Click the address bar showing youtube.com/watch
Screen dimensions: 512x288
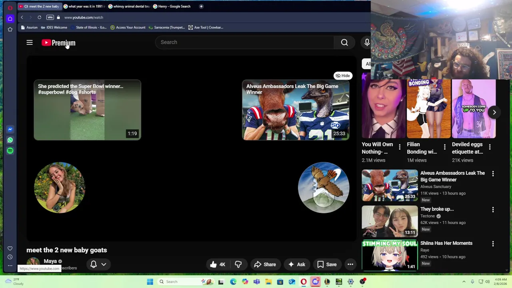pyautogui.click(x=84, y=18)
